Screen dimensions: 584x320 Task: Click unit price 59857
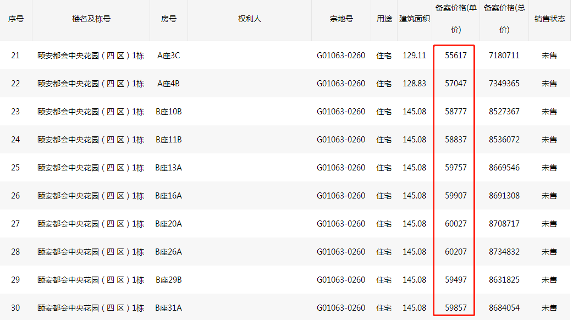coord(456,308)
